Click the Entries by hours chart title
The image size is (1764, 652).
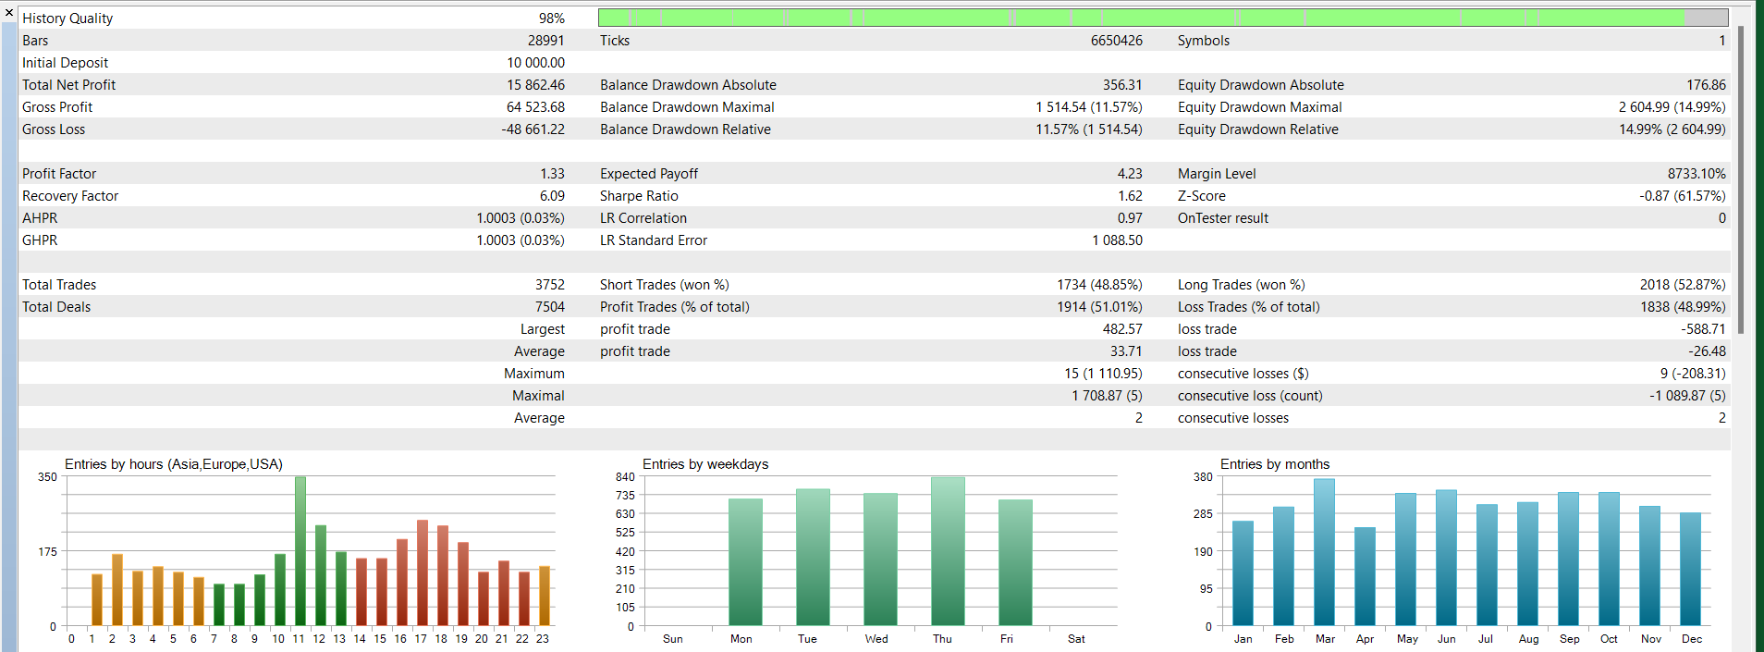174,464
